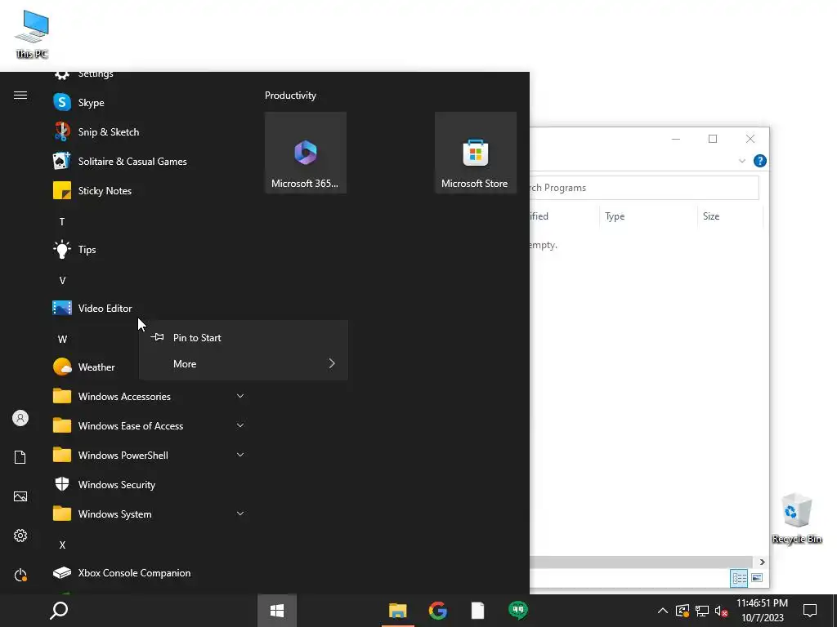
Task: Jump using the T letter header
Action: pyautogui.click(x=62, y=221)
